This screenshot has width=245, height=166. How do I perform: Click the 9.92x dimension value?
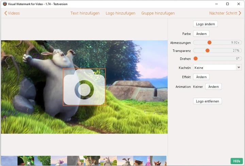coord(235,42)
